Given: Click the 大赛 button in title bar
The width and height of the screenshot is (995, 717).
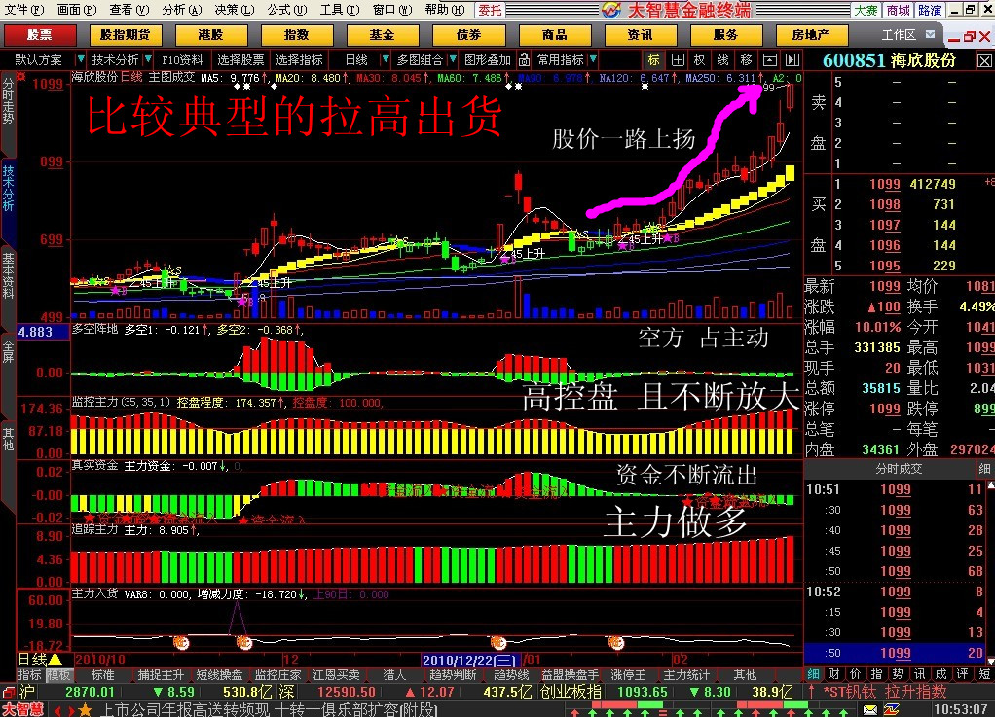Looking at the screenshot, I should coord(866,10).
